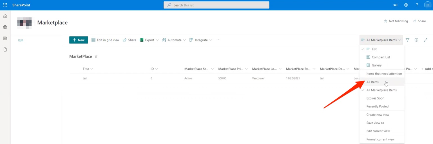Open the Export dropdown chevron
The width and height of the screenshot is (433, 144).
(x=157, y=40)
